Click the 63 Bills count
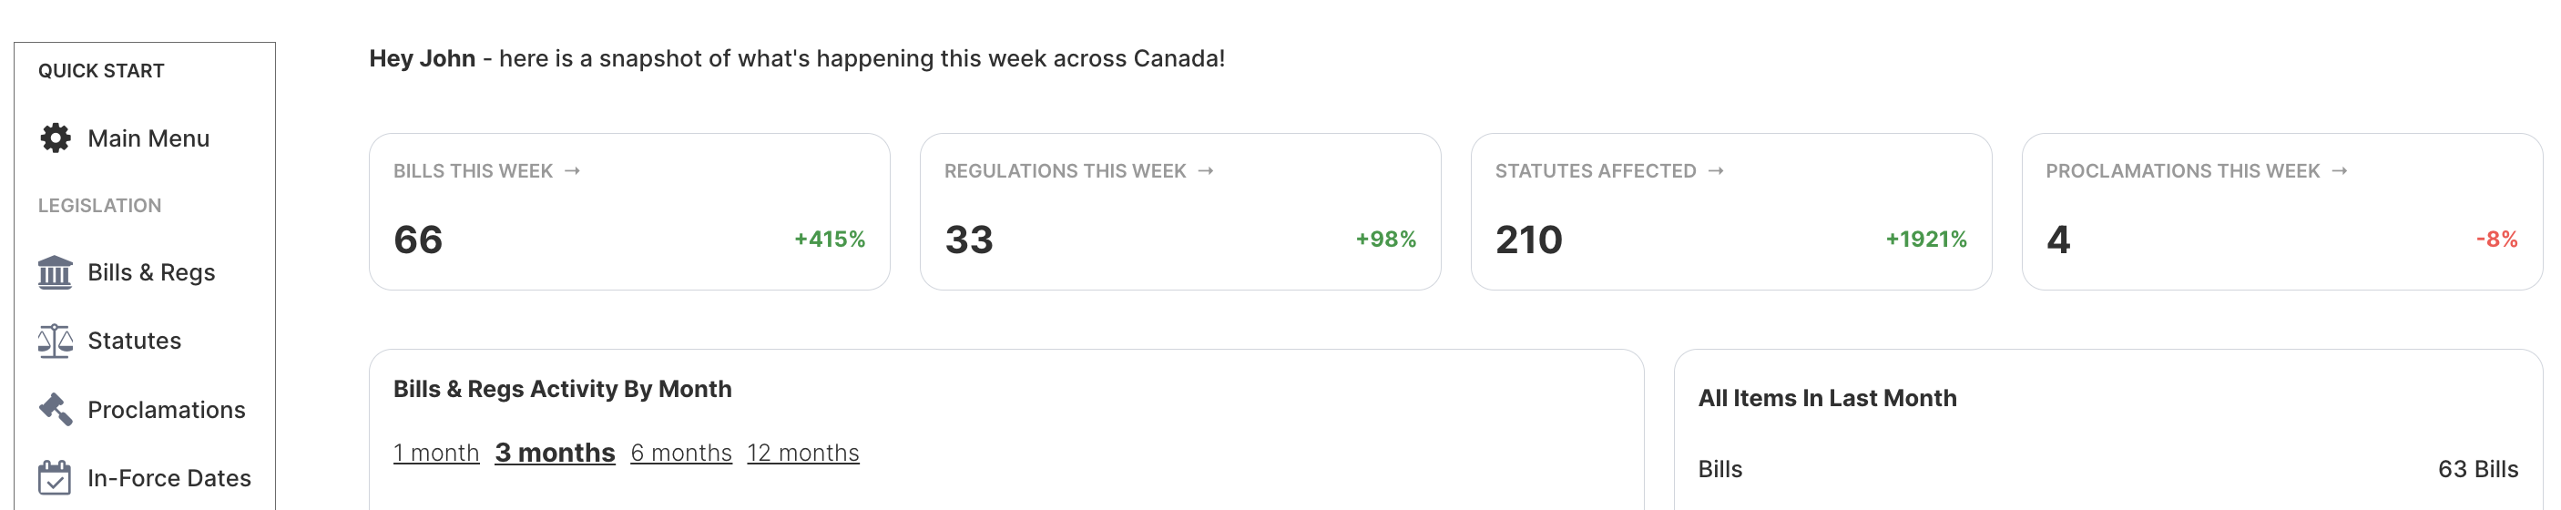Image resolution: width=2561 pixels, height=510 pixels. [2477, 469]
